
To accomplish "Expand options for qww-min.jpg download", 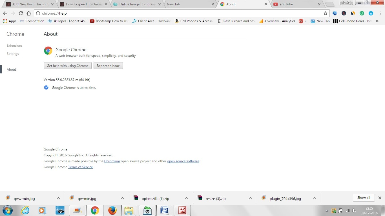I will coord(58,198).
